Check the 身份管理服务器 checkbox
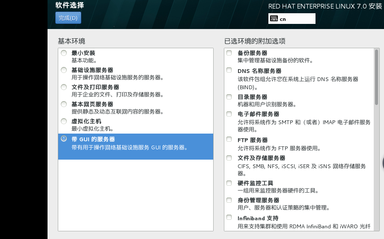384x239 pixels. pos(229,200)
